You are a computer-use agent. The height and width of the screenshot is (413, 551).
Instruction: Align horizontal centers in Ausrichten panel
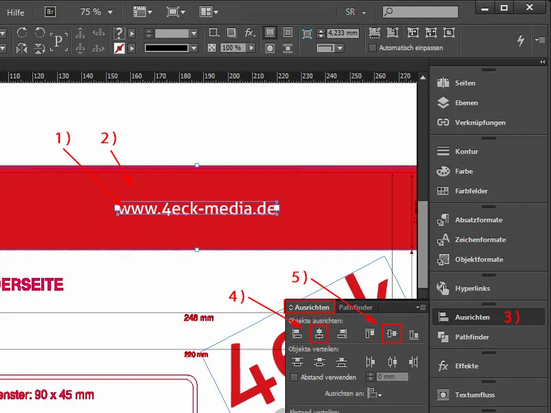pos(320,334)
